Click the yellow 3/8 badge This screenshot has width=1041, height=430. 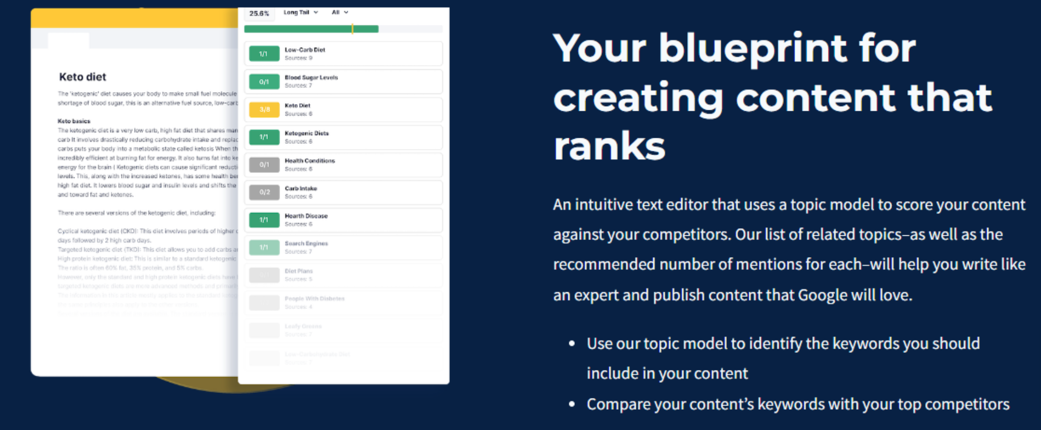(264, 109)
